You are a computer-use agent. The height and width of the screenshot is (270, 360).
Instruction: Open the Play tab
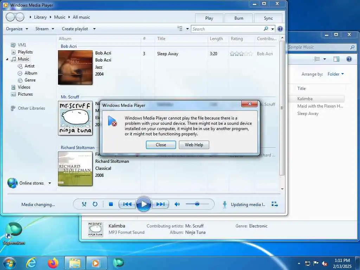pyautogui.click(x=209, y=18)
